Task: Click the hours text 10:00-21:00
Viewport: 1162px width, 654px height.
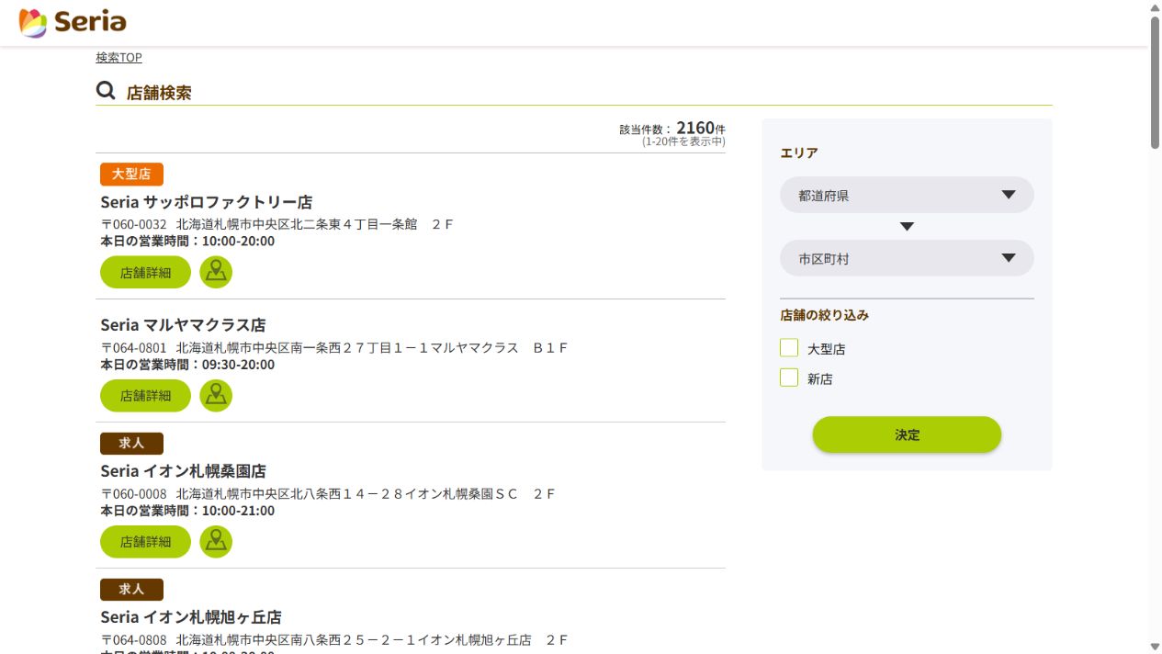Action: point(238,511)
